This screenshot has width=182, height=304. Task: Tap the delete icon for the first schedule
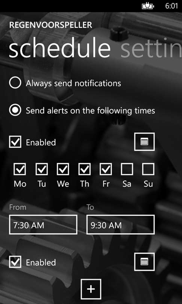(x=144, y=142)
